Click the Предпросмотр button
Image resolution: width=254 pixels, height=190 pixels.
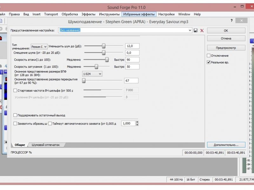tap(226, 48)
